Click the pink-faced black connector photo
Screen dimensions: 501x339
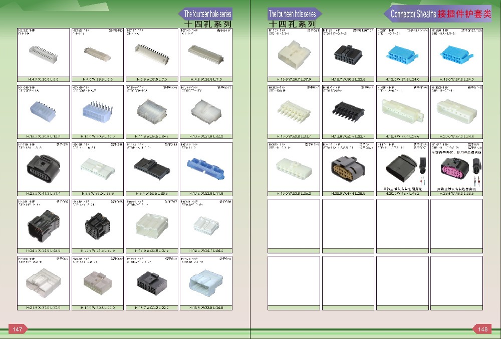point(454,168)
